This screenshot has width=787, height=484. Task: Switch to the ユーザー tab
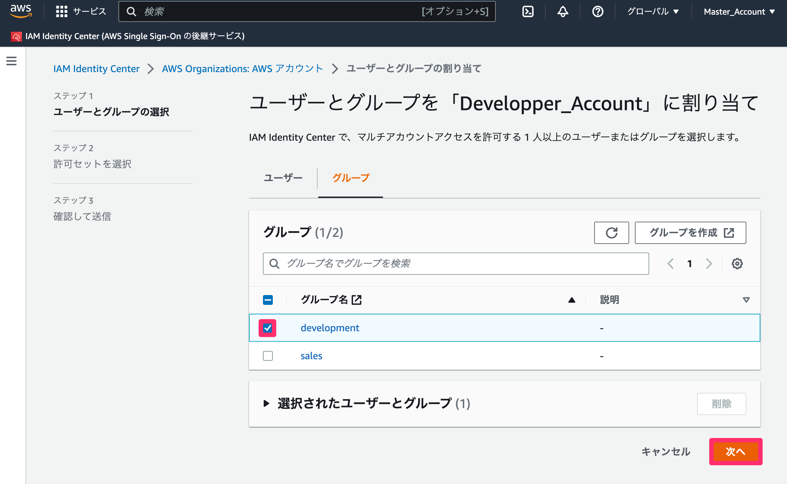(283, 178)
